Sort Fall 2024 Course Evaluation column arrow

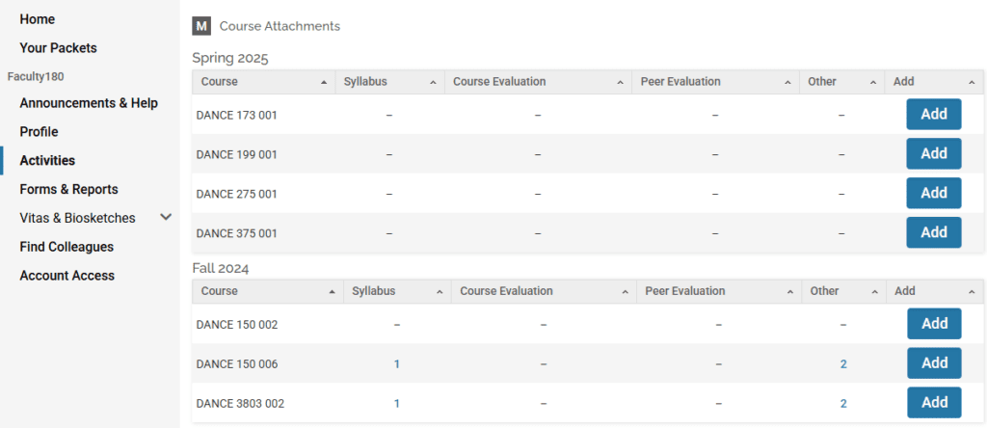tap(625, 292)
